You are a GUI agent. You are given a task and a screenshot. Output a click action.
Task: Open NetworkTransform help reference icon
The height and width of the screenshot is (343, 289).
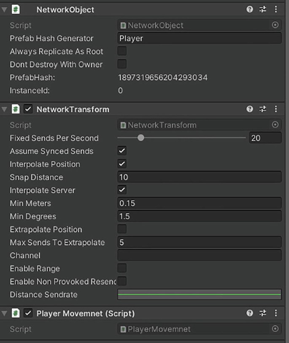(250, 109)
